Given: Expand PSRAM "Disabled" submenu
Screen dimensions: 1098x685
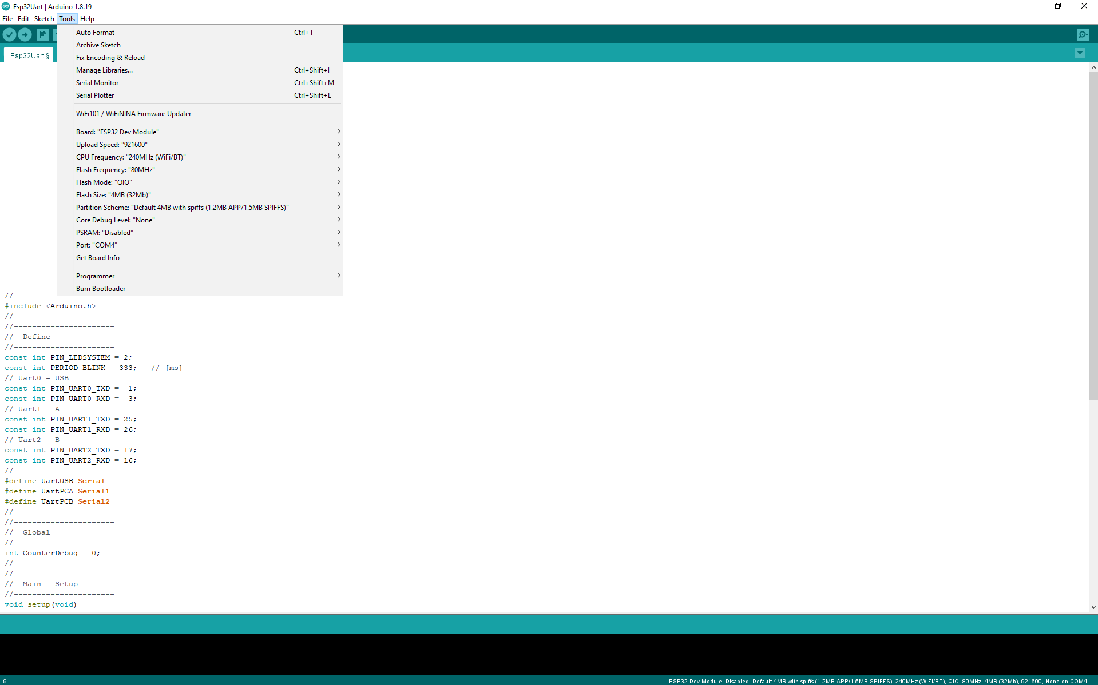Looking at the screenshot, I should pos(200,233).
